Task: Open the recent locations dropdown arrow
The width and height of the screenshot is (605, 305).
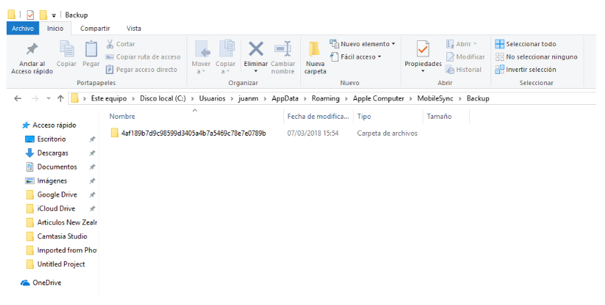Action: (x=48, y=98)
